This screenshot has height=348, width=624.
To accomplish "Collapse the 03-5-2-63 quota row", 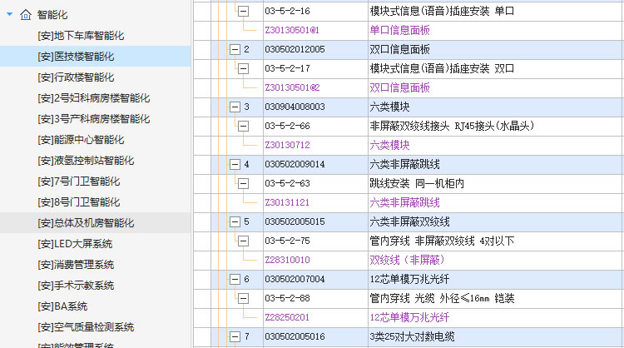I will click(243, 183).
